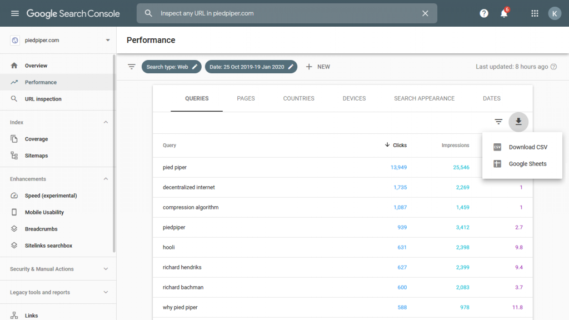Edit the date range pencil icon

[x=291, y=67]
